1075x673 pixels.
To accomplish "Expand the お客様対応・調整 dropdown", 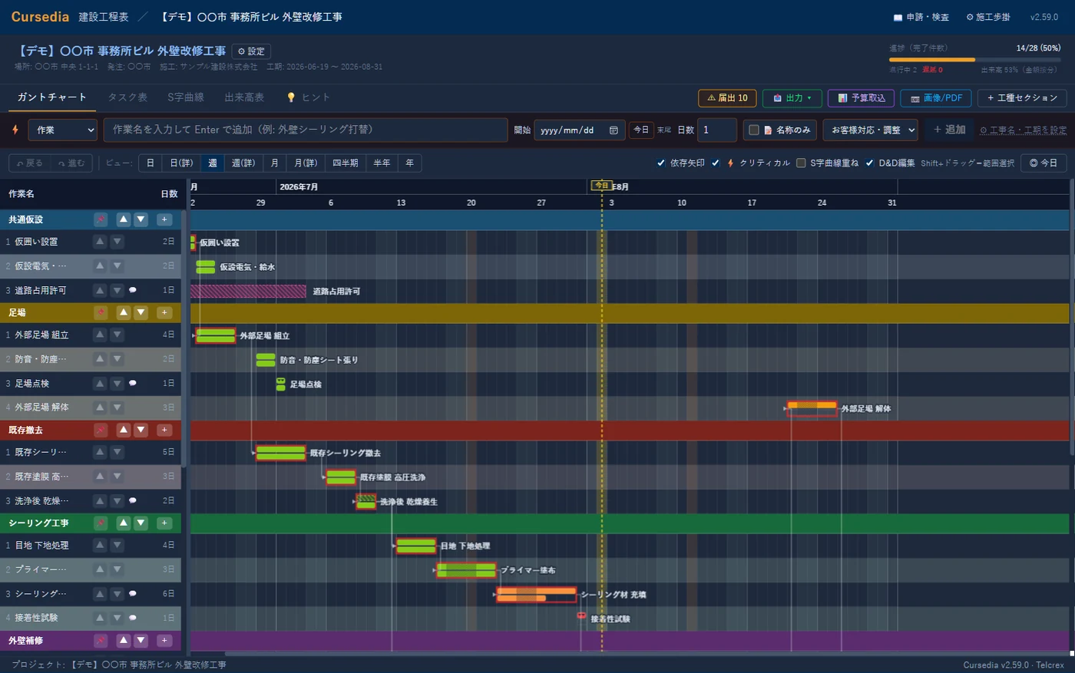I will click(x=871, y=130).
